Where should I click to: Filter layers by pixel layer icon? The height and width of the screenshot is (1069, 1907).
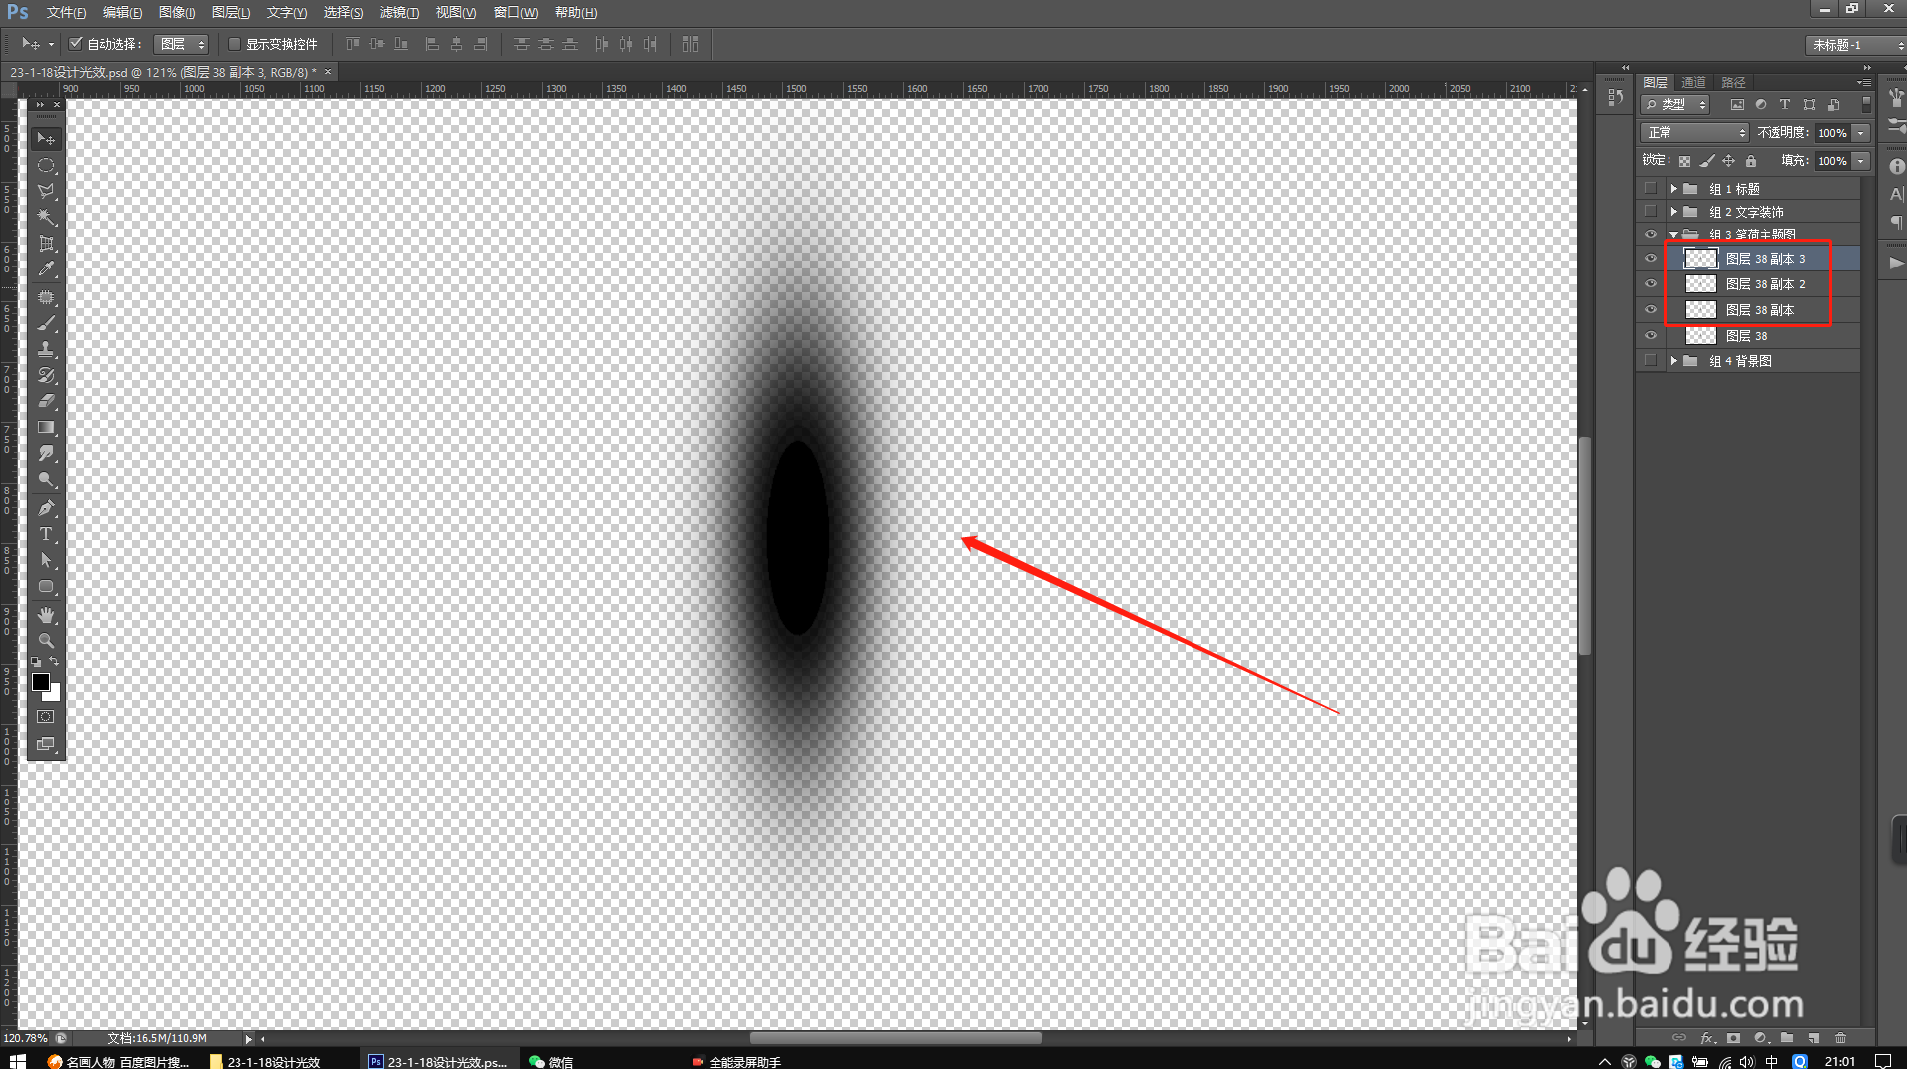1737,104
